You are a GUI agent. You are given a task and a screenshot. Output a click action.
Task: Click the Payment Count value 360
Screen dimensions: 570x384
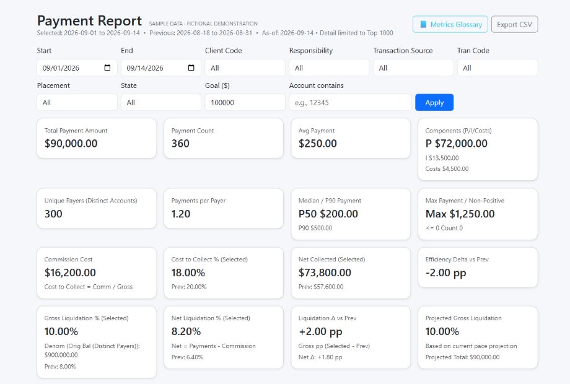[x=180, y=144]
